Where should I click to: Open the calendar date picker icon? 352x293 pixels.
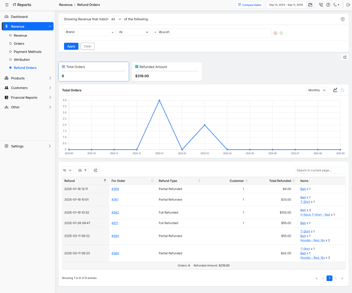tap(310, 5)
